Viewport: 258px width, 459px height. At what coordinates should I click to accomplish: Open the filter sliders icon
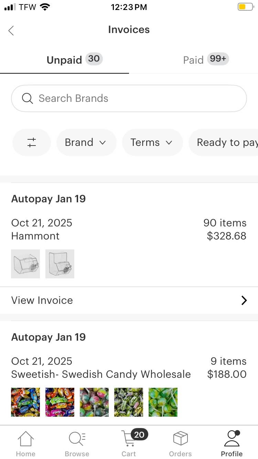pyautogui.click(x=32, y=142)
